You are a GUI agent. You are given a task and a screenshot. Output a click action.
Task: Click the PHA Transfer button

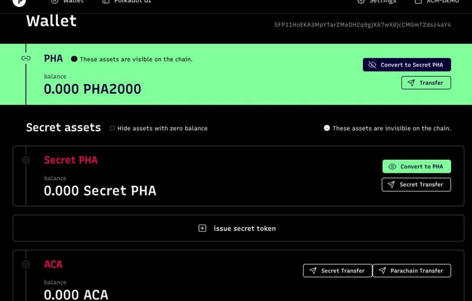pyautogui.click(x=426, y=83)
